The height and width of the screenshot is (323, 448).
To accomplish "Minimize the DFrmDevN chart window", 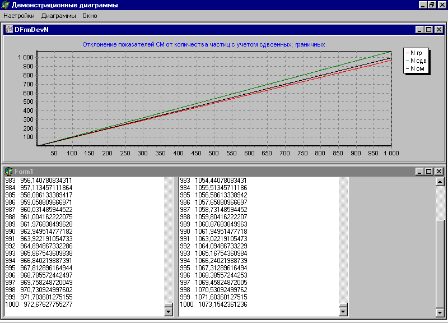I will click(x=419, y=30).
